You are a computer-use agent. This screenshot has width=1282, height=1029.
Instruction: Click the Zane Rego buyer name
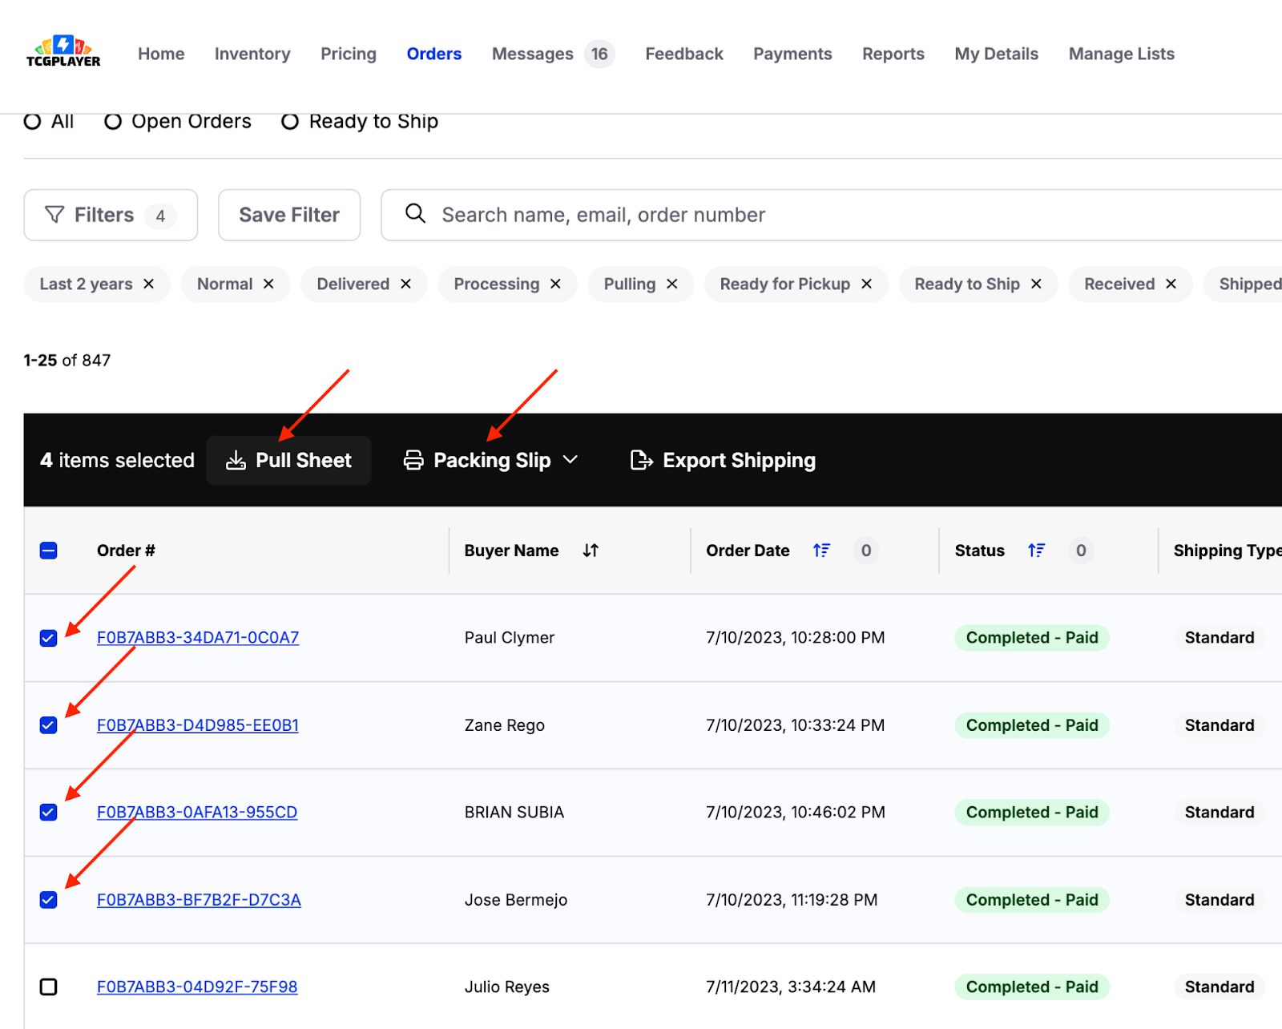click(505, 725)
